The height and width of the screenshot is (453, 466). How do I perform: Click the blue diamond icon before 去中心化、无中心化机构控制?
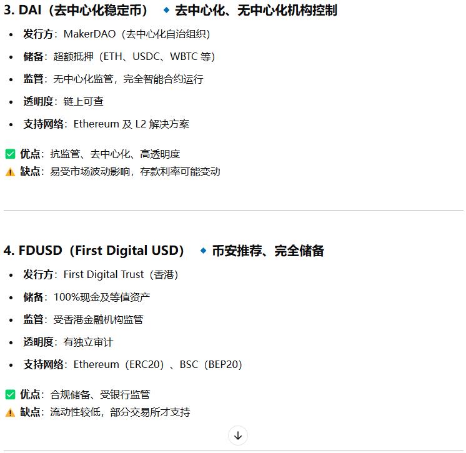pyautogui.click(x=166, y=11)
